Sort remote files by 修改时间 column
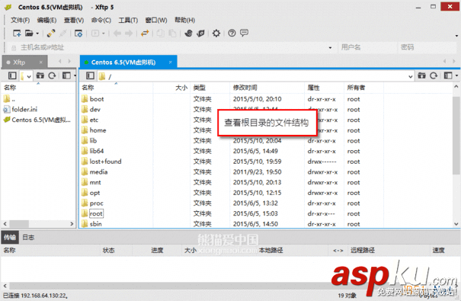This screenshot has height=301, width=461. [x=267, y=88]
